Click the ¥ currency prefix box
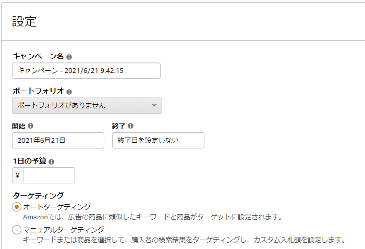This screenshot has width=365, height=249. pos(18,176)
